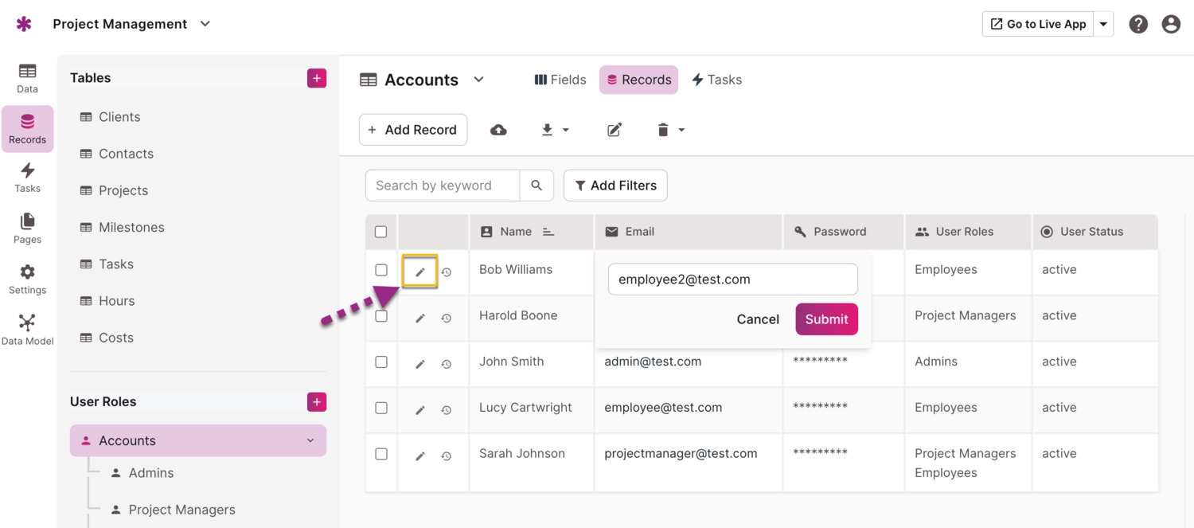Open Data Model in left sidebar
The image size is (1194, 528).
[27, 330]
